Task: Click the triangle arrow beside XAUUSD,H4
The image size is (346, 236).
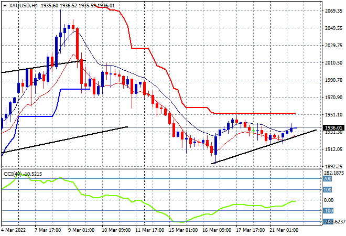Action: (4, 6)
